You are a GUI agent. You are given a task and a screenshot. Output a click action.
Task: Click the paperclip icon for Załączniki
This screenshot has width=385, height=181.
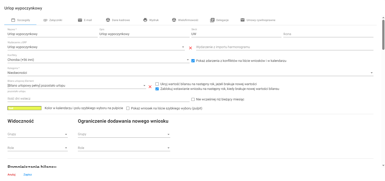[45, 20]
